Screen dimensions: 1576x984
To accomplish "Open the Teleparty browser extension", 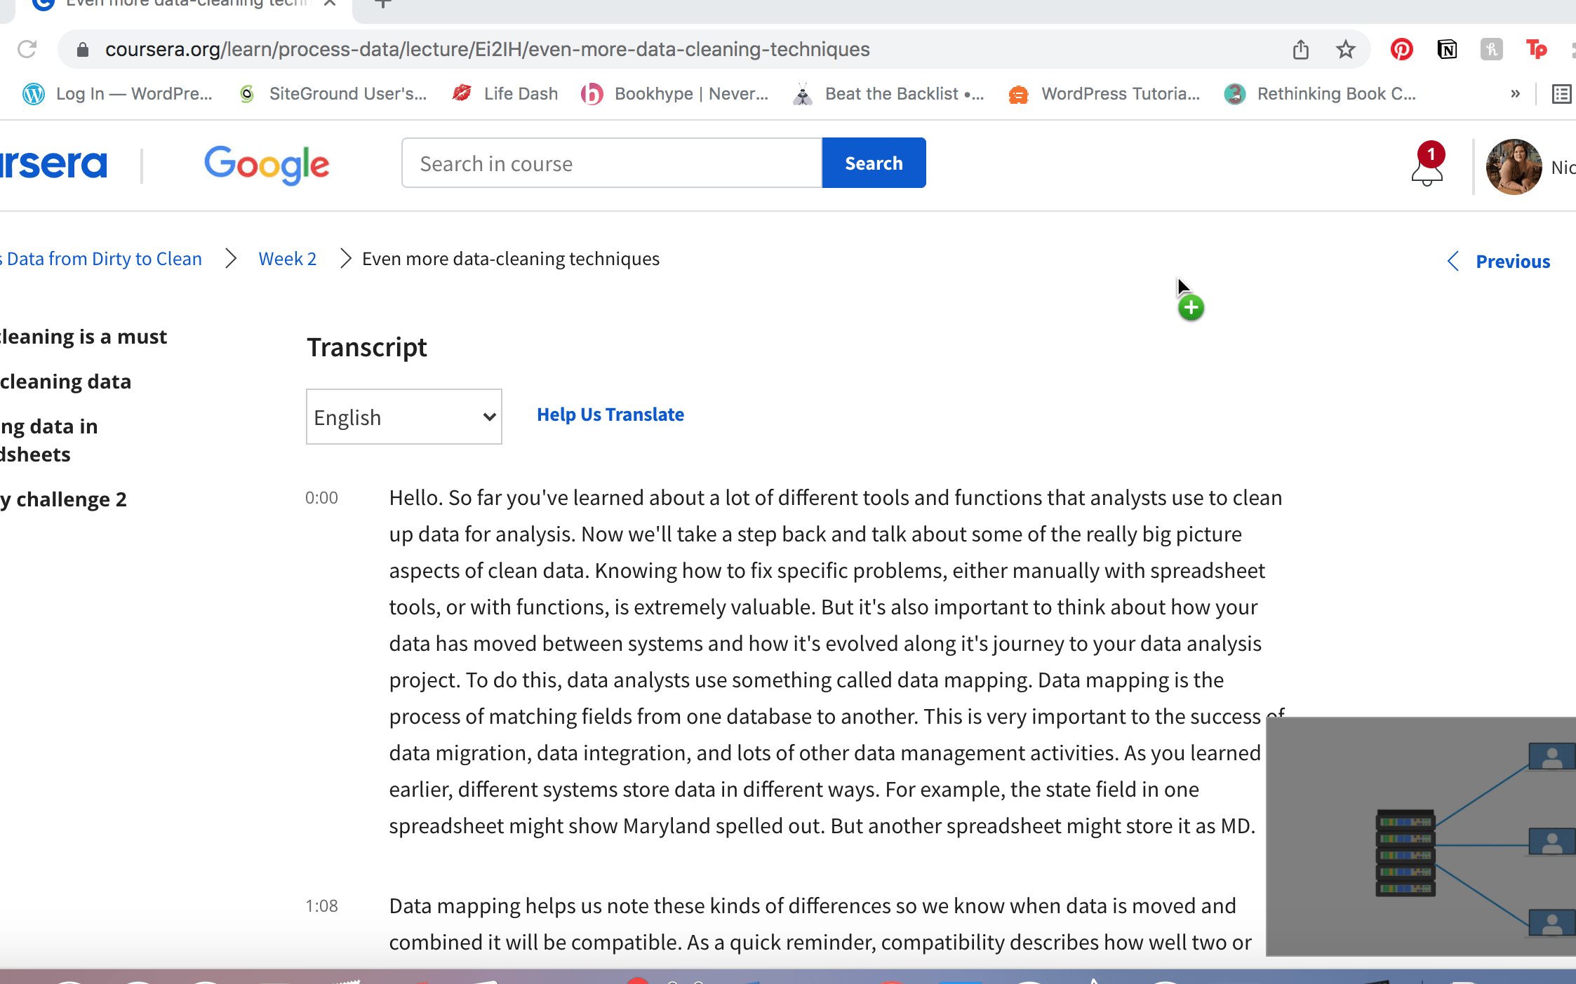I will (1537, 49).
